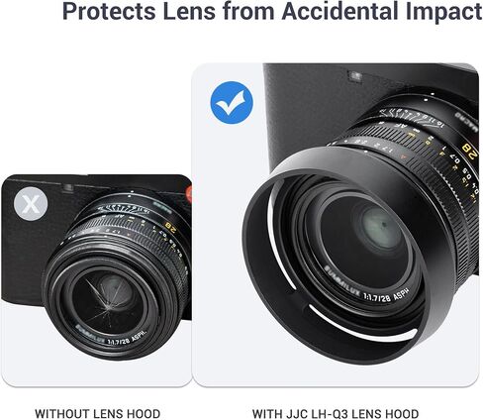
Task: Click the red A marker on right lens ring
Action: click(403, 157)
